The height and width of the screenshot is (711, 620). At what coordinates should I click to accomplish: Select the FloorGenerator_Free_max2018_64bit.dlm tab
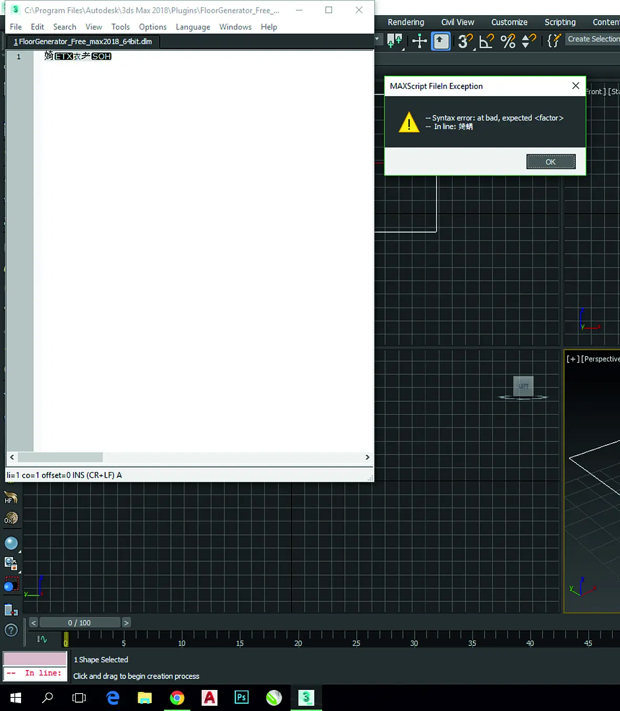coord(83,41)
